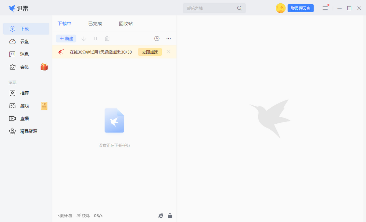Click the gift box icon beside 会员
The width and height of the screenshot is (366, 222).
pos(44,67)
